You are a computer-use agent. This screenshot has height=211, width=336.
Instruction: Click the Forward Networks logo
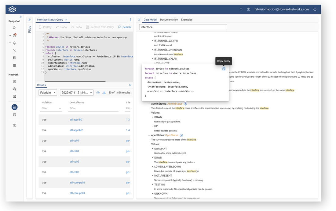12,9
